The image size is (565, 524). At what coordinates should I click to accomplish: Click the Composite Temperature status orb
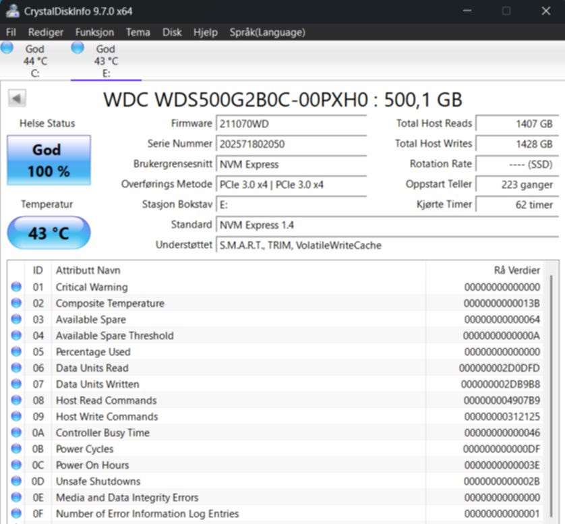(16, 303)
